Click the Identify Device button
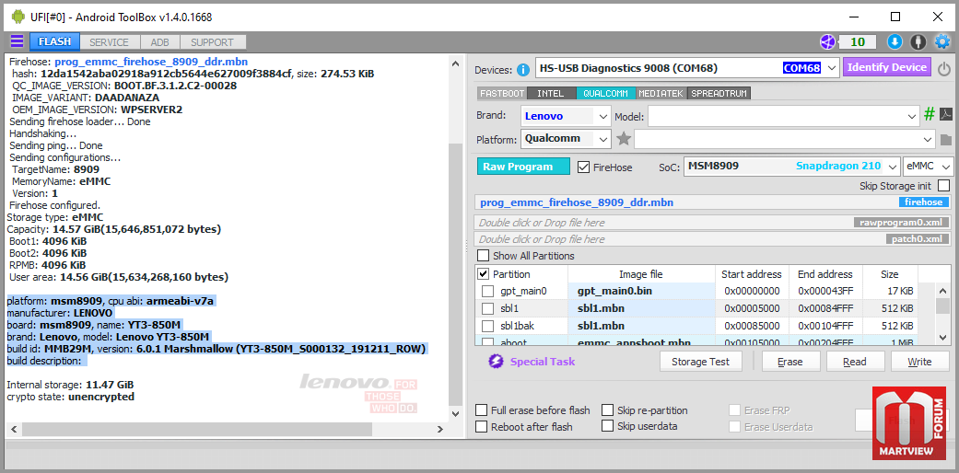959x473 pixels. (887, 67)
